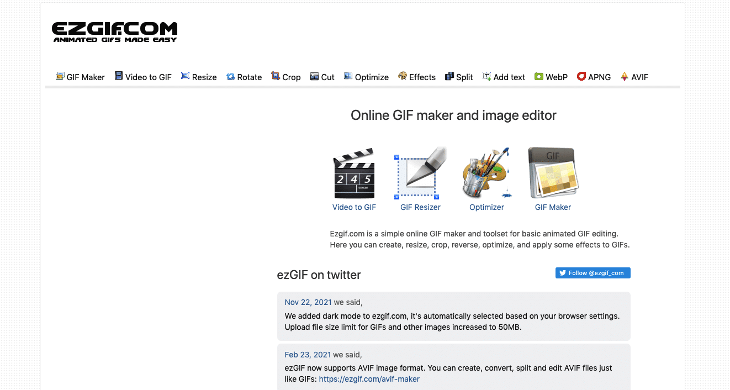Click the Resize icon in navigation bar

(186, 76)
